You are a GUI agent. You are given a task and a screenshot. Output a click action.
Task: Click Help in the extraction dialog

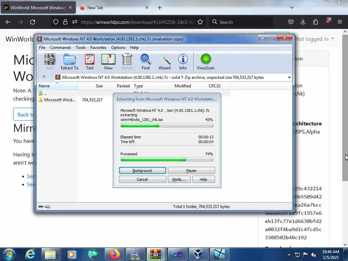[x=204, y=179]
